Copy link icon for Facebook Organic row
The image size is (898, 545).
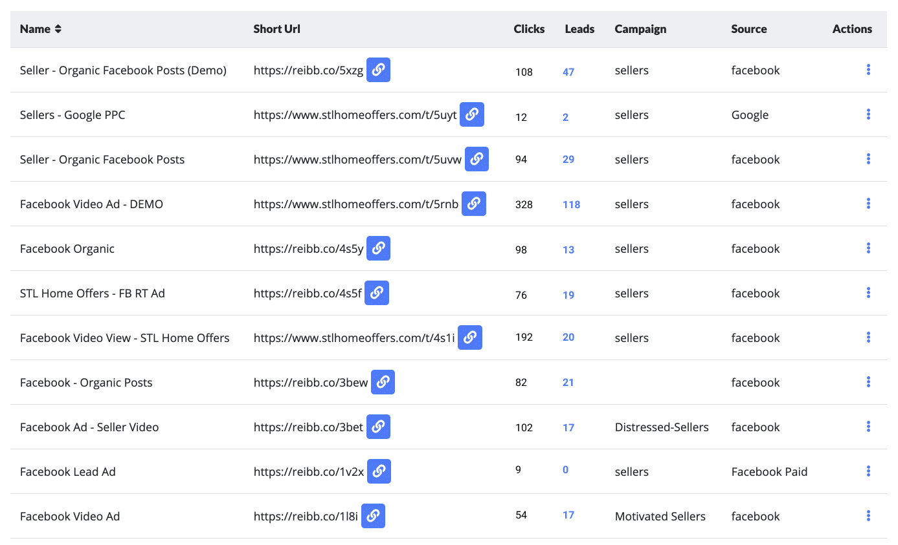[x=378, y=248]
